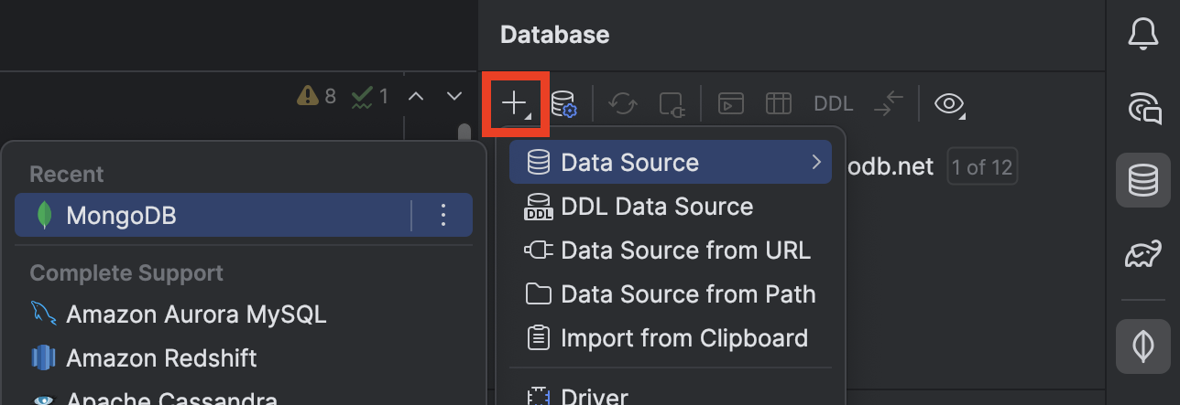This screenshot has height=405, width=1180.
Task: Click the New (plus) button in Database toolbar
Action: (516, 103)
